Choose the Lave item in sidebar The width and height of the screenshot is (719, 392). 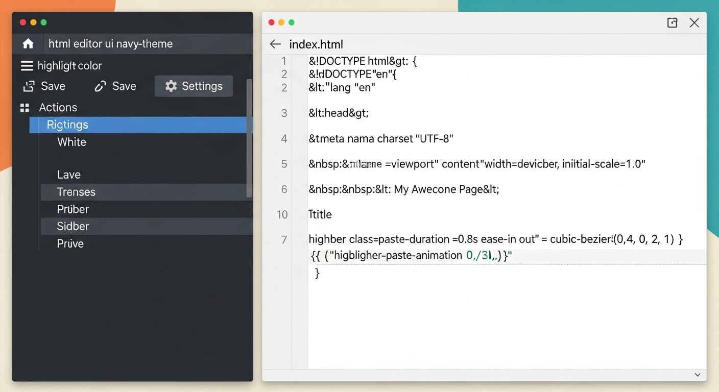[69, 175]
